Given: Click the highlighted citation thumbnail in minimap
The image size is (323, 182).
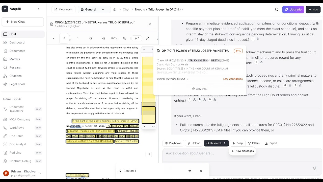Looking at the screenshot, I should tap(149, 115).
